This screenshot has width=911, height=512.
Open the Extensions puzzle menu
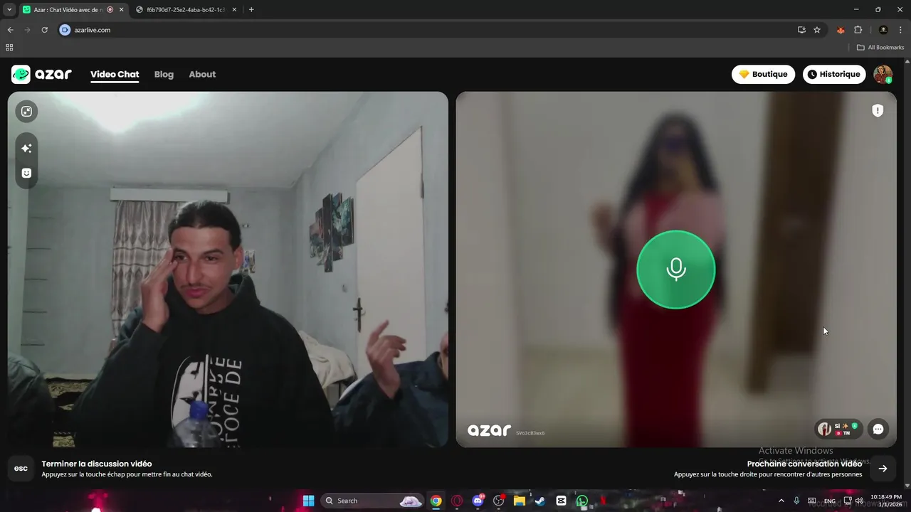pyautogui.click(x=858, y=30)
